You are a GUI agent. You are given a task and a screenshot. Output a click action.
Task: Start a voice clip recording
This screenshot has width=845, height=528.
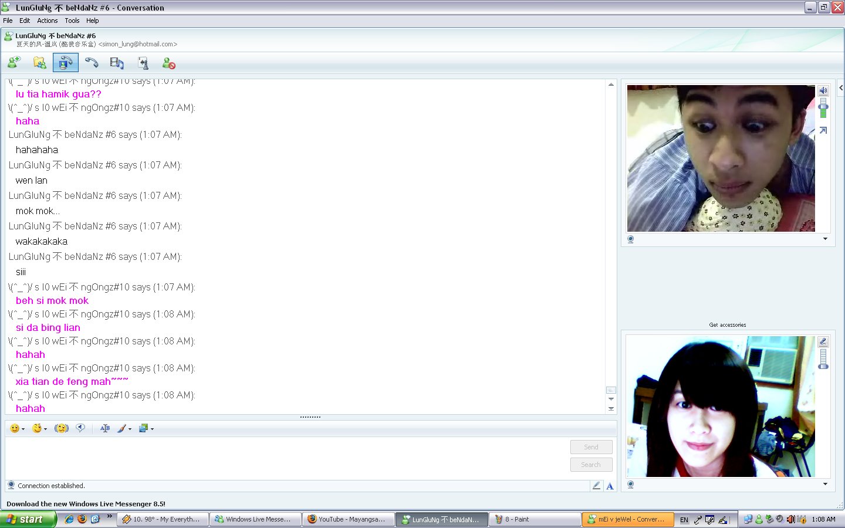coord(80,428)
